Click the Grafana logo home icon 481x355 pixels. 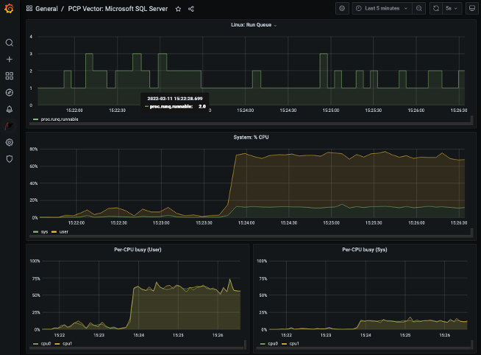coord(10,9)
